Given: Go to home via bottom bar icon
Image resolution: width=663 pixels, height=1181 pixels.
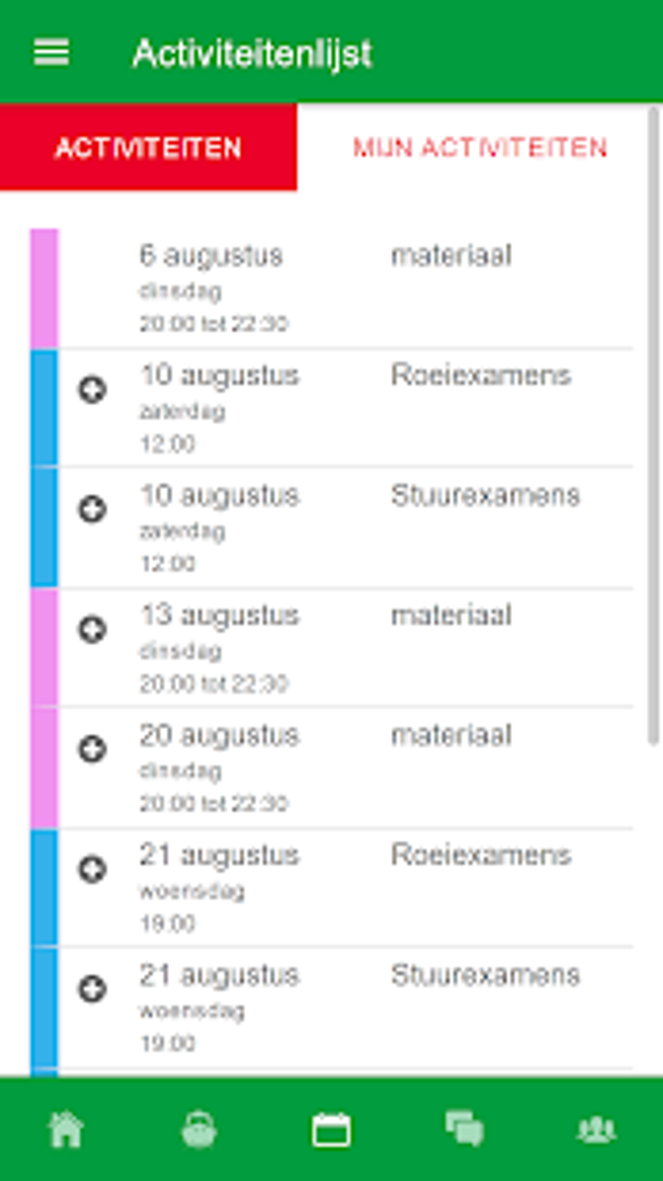Looking at the screenshot, I should pos(66,1129).
